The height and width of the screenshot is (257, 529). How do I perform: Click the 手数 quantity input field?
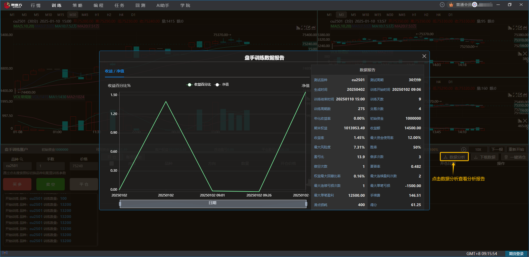point(51,166)
